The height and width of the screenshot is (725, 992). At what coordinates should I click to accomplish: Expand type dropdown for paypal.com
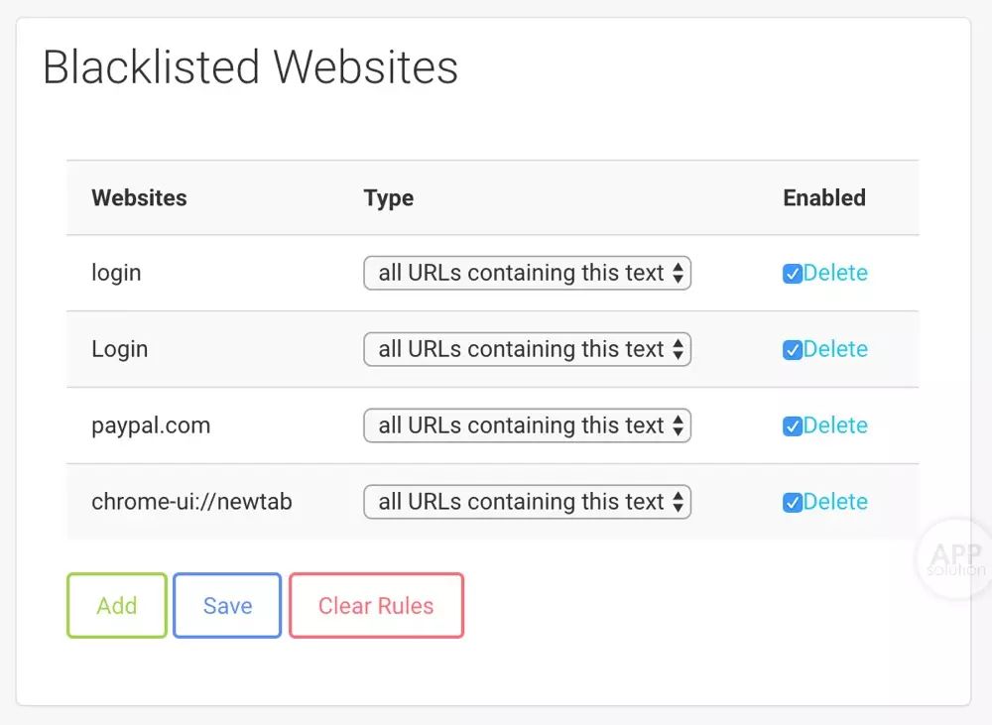point(527,425)
